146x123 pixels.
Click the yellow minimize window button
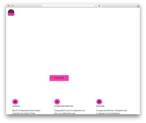pyautogui.click(x=11, y=6)
